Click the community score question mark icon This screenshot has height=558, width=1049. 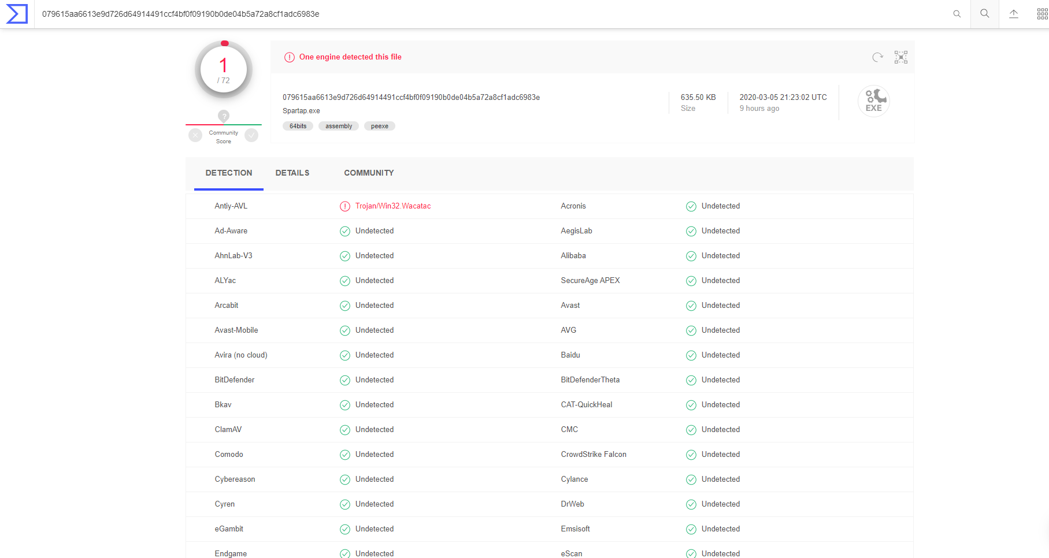tap(224, 116)
